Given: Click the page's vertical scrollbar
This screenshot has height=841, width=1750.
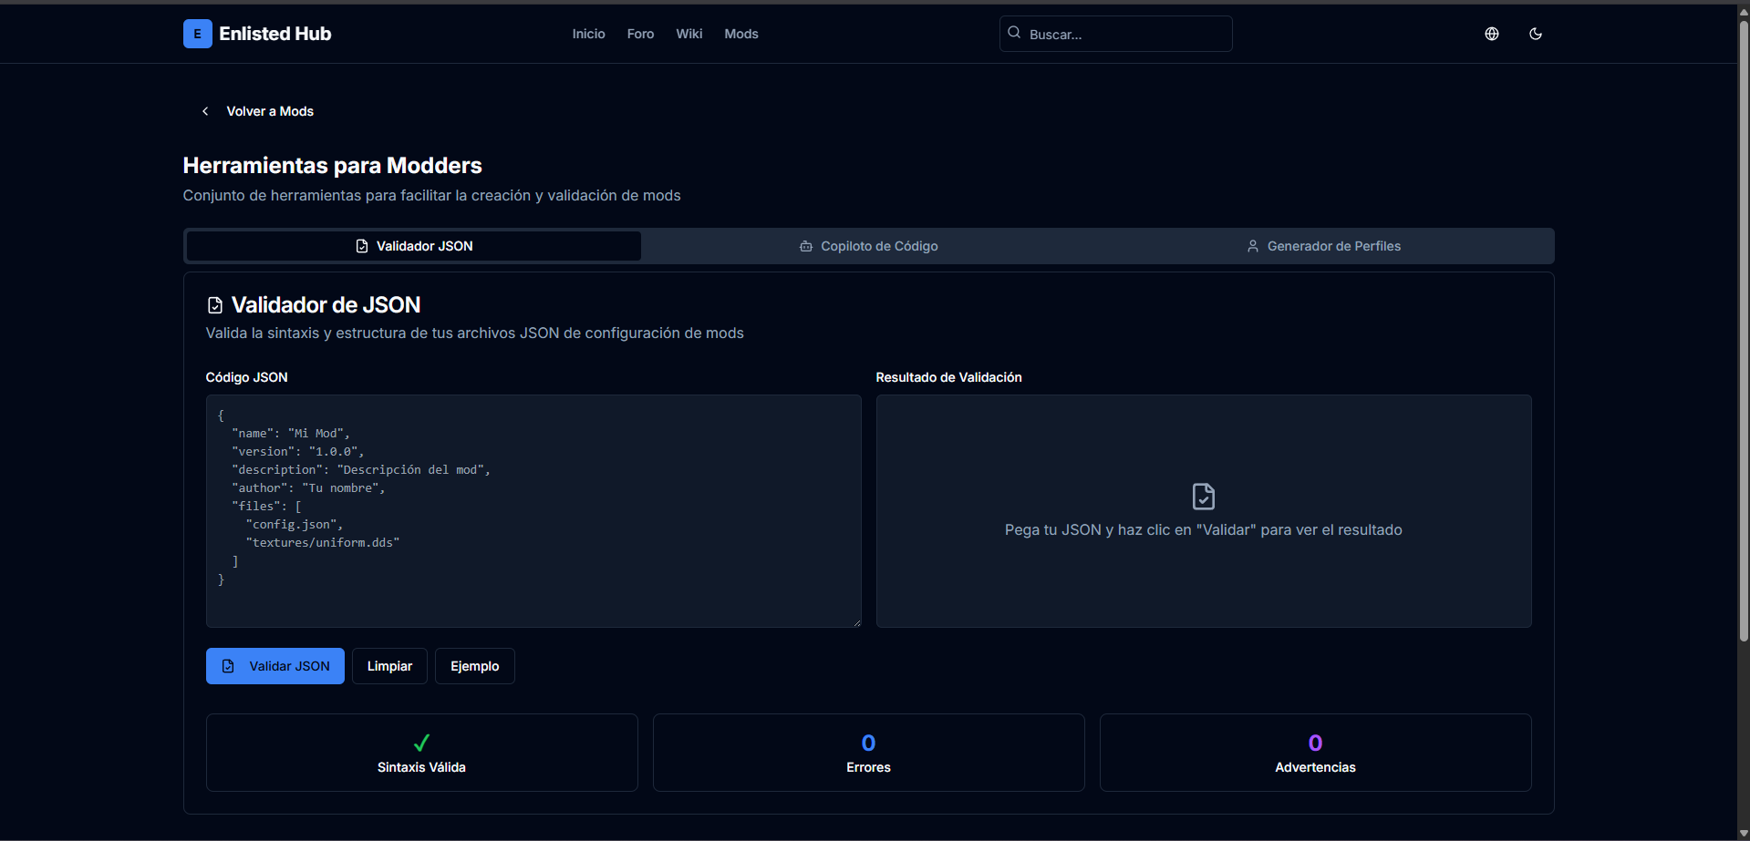Looking at the screenshot, I should coord(1743,328).
